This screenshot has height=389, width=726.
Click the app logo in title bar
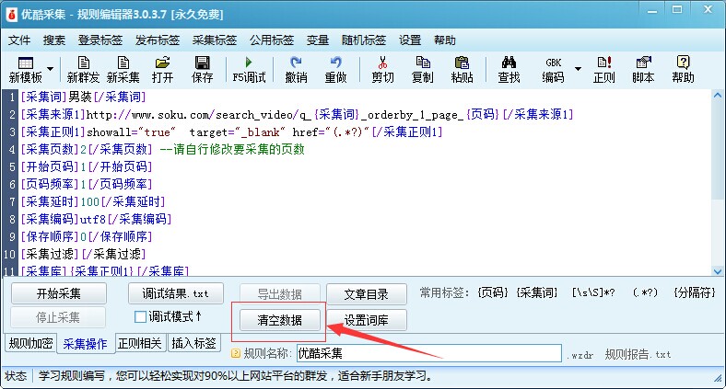pyautogui.click(x=11, y=15)
